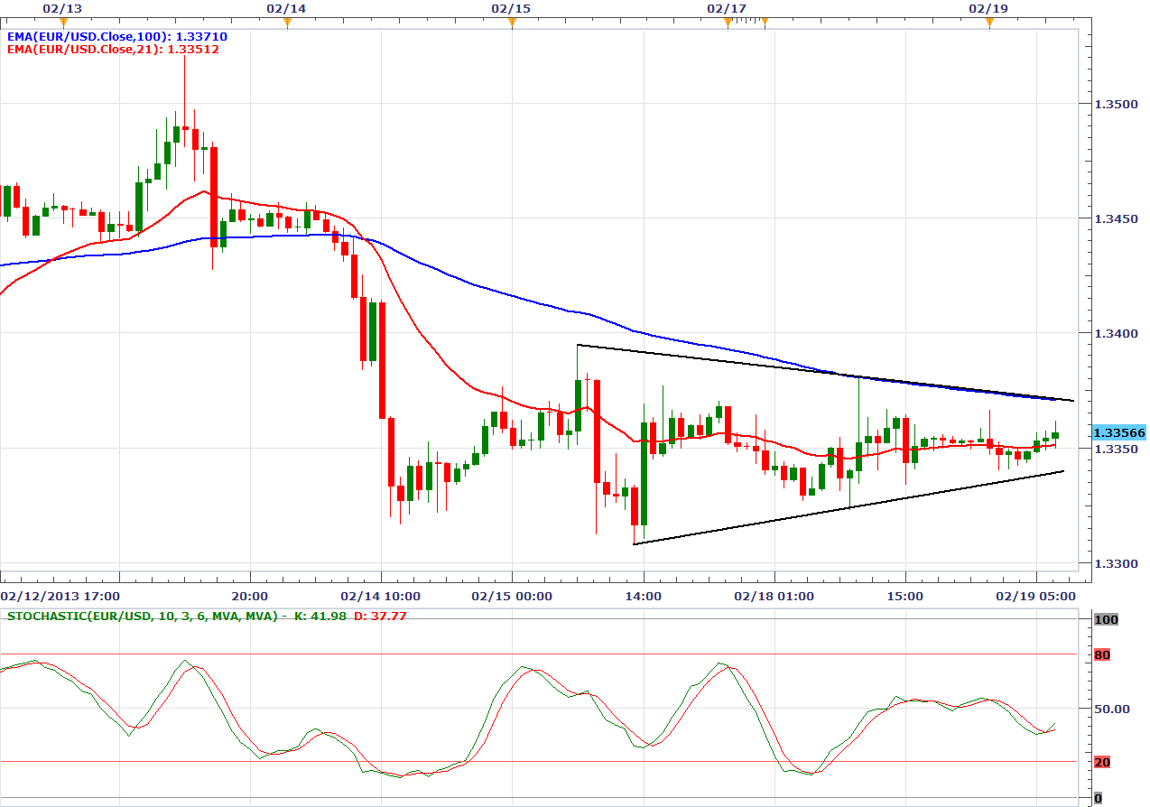The height and width of the screenshot is (807, 1150).
Task: Select the stochastic 80 overbought level label
Action: pyautogui.click(x=1101, y=654)
